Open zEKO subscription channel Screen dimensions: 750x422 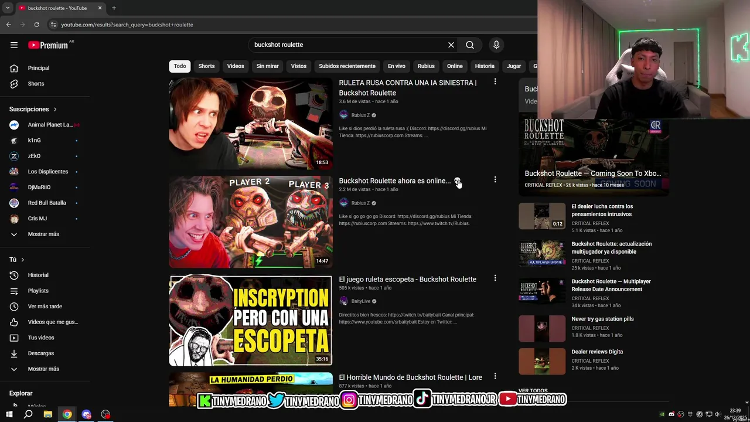click(45, 156)
